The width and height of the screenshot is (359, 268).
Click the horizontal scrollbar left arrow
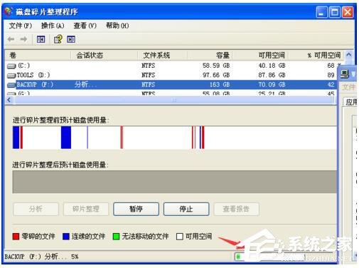pyautogui.click(x=9, y=100)
